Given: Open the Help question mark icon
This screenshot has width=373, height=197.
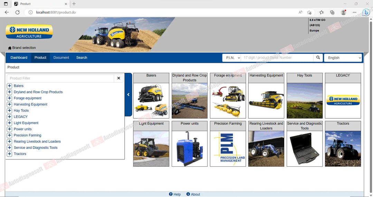Looking at the screenshot, I should pyautogui.click(x=171, y=194).
